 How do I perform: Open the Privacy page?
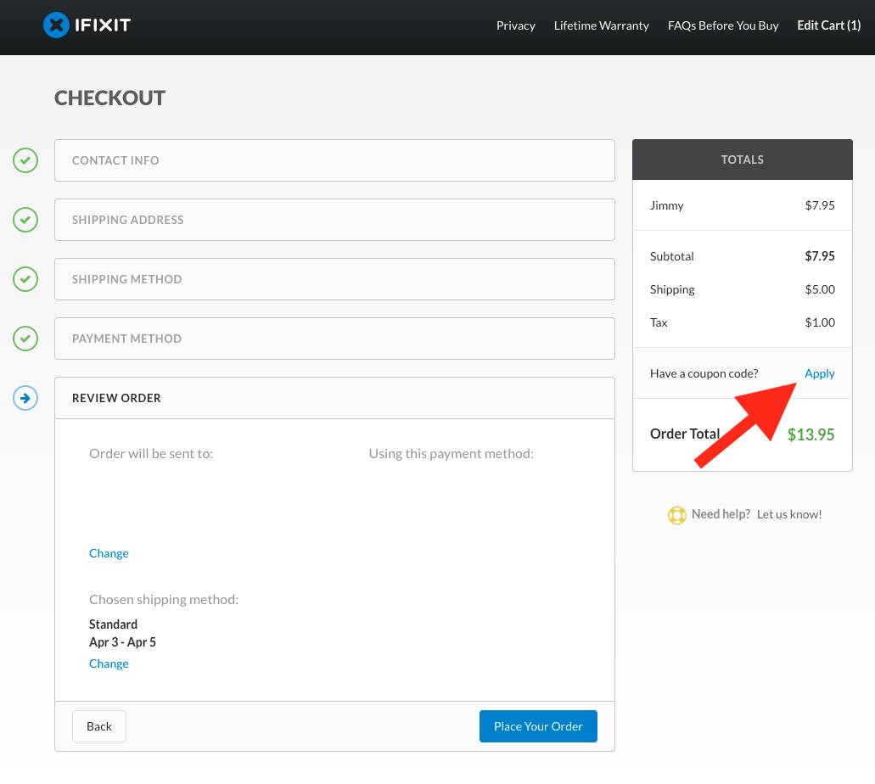515,25
